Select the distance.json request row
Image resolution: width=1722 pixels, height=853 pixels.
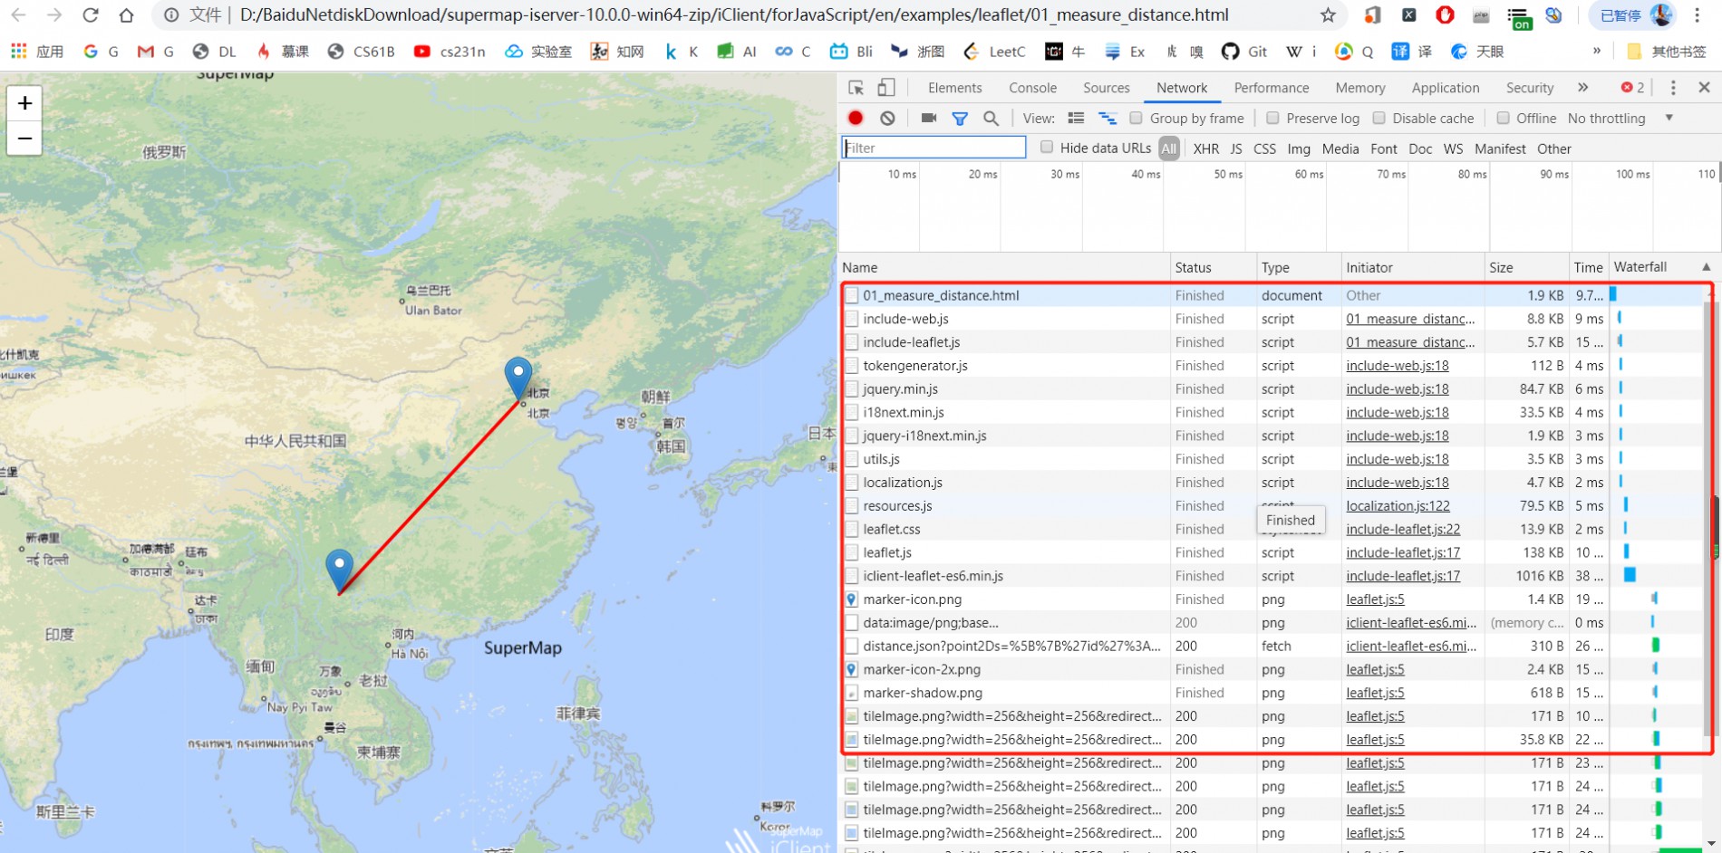(x=1271, y=647)
